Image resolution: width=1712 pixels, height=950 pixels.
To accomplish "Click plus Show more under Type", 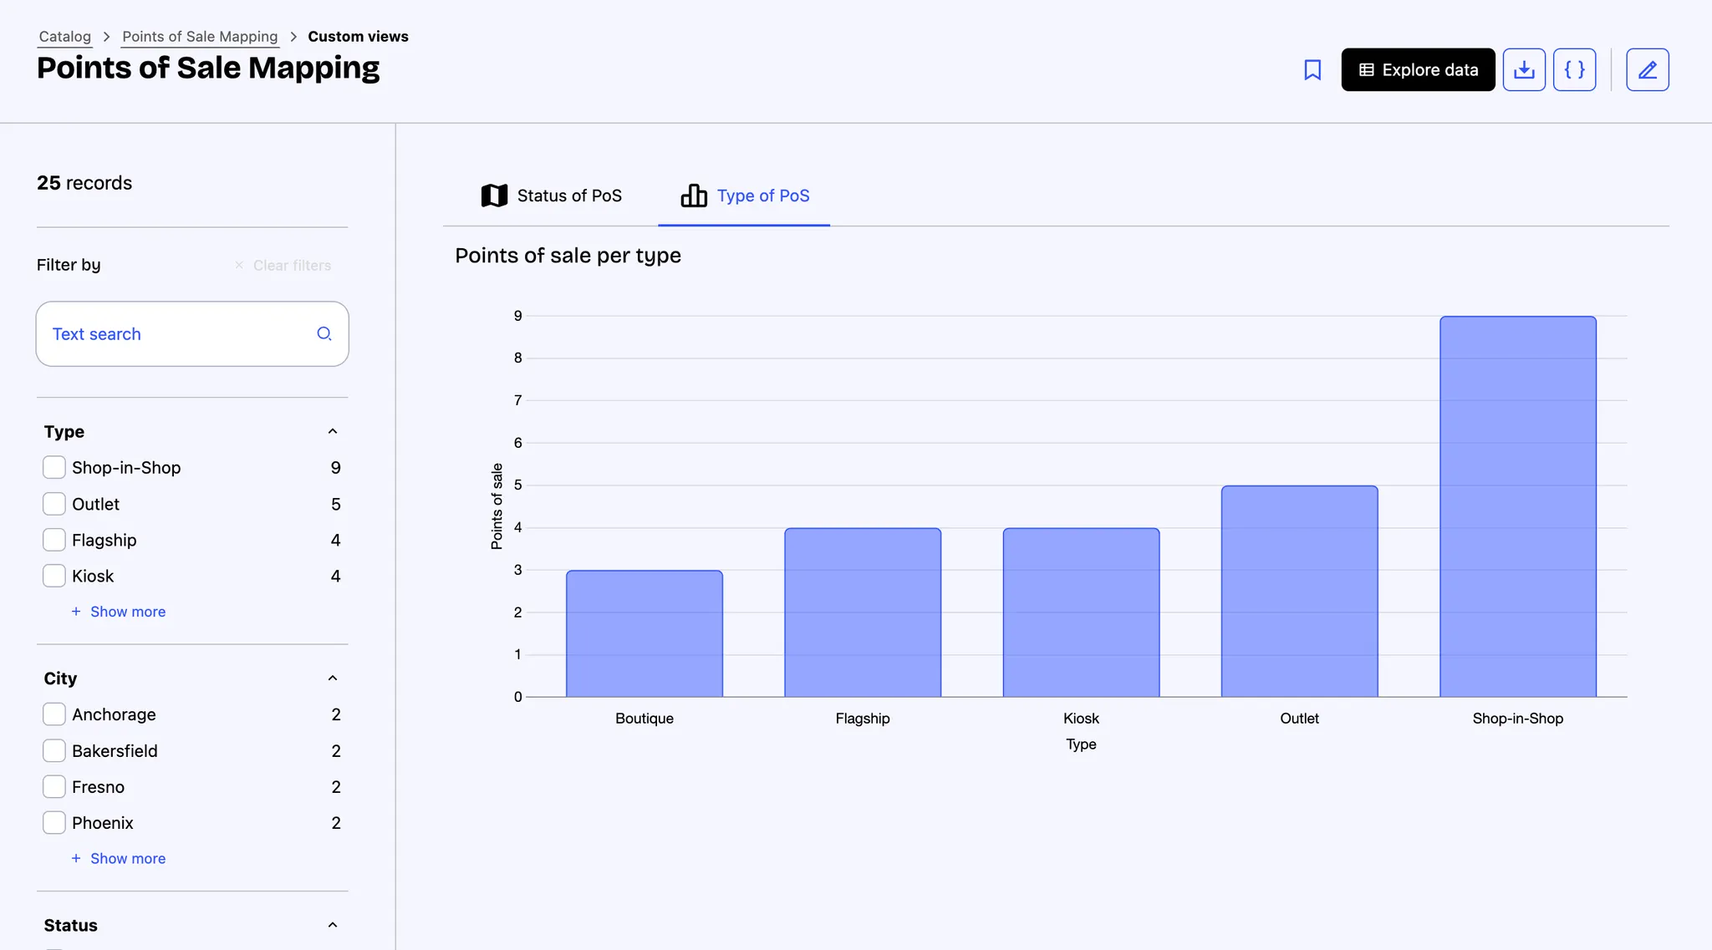I will pos(119,612).
